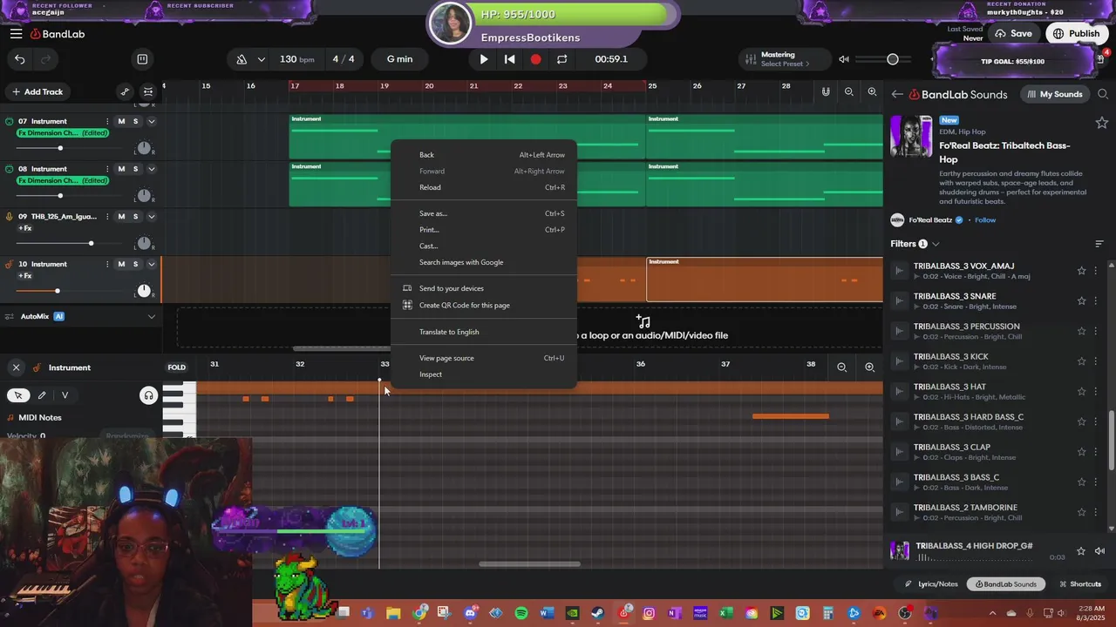Open Spotify from the taskbar

521,613
